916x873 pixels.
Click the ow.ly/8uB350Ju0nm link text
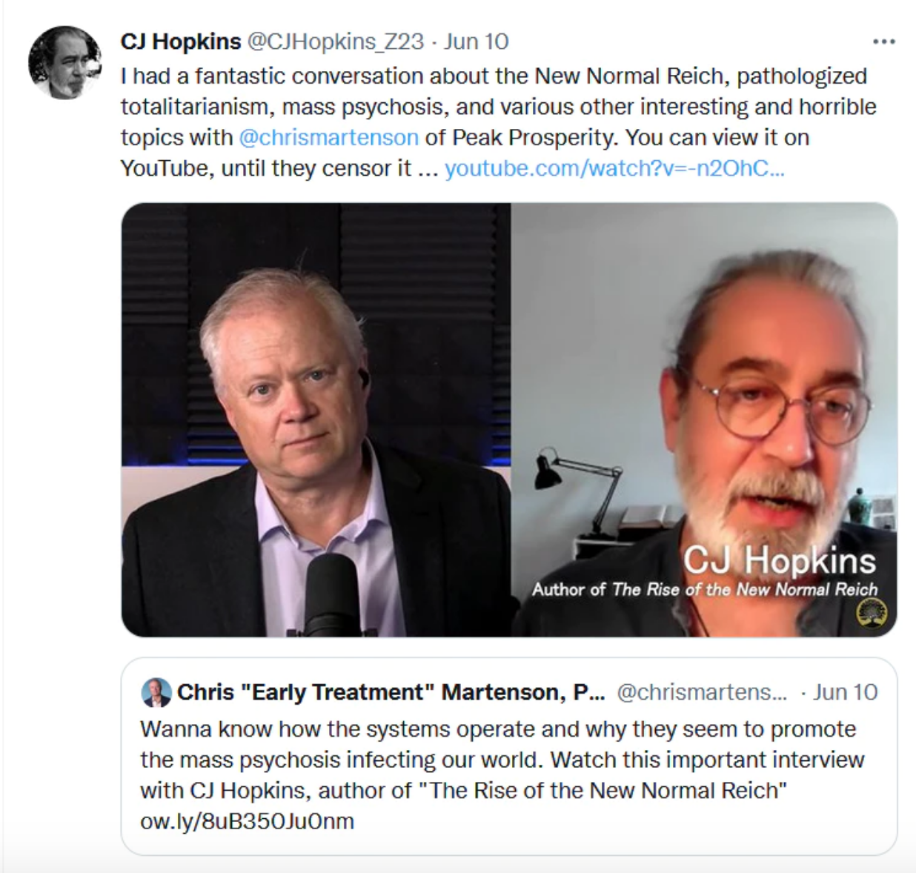click(247, 821)
